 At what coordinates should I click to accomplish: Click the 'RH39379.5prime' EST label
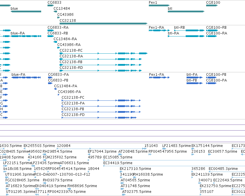coord(58,181)
